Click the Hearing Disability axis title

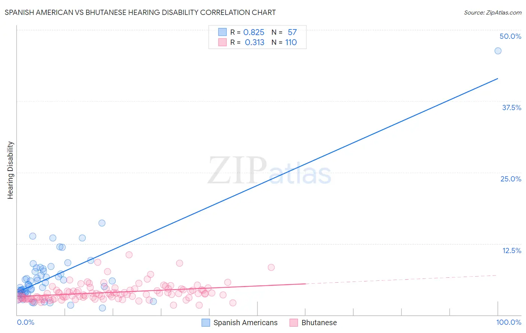[10, 170]
